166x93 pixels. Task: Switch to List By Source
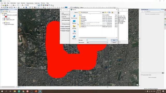tap(3, 11)
